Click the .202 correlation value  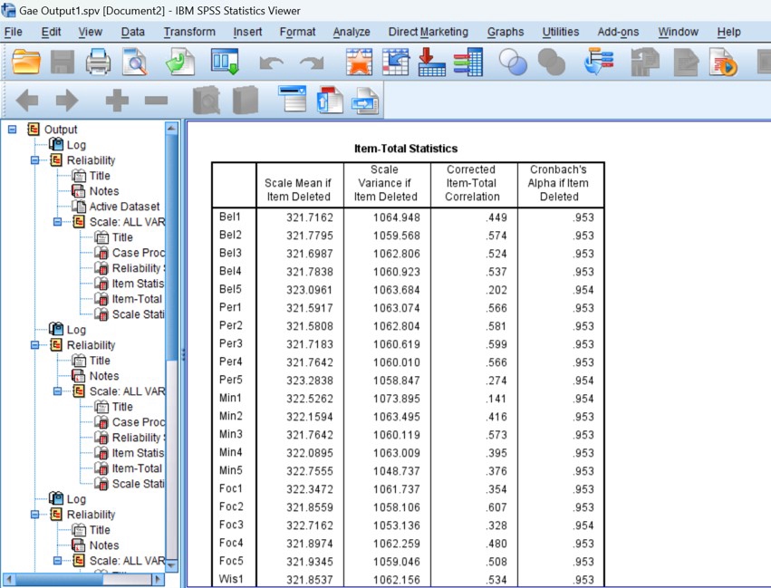(x=496, y=290)
